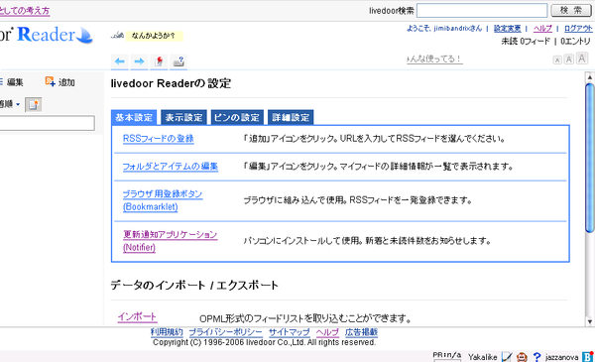
Task: Open the 広告掲載 footer link
Action: [x=361, y=332]
